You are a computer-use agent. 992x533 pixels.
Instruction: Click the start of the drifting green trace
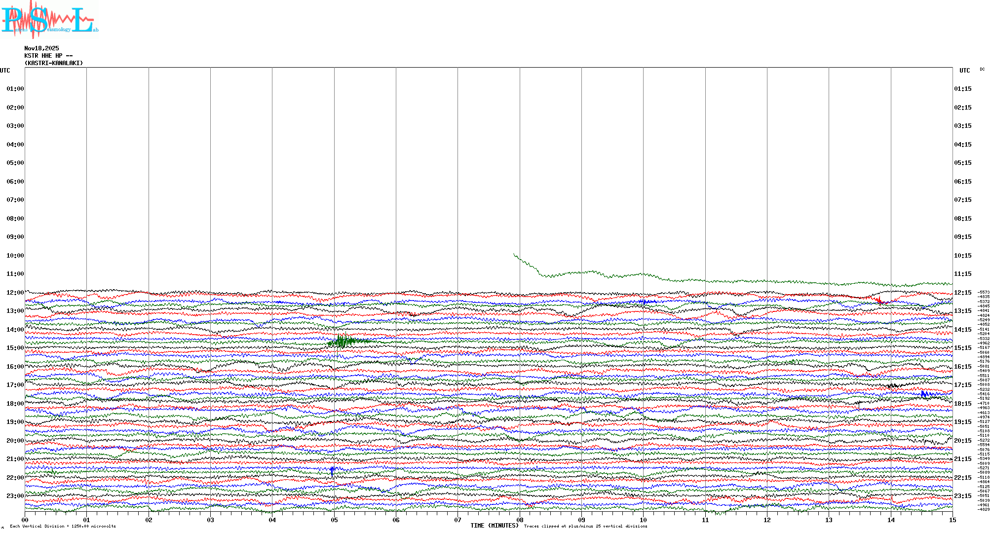514,255
